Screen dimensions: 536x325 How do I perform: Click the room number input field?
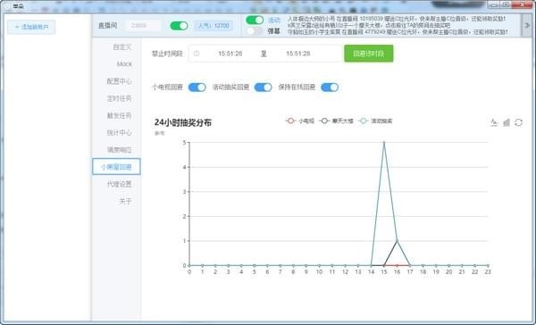143,26
